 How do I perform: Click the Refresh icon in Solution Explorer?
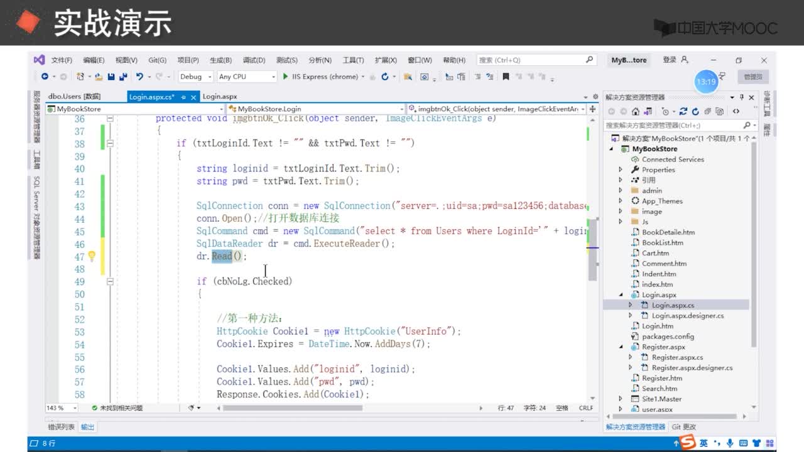coord(695,112)
